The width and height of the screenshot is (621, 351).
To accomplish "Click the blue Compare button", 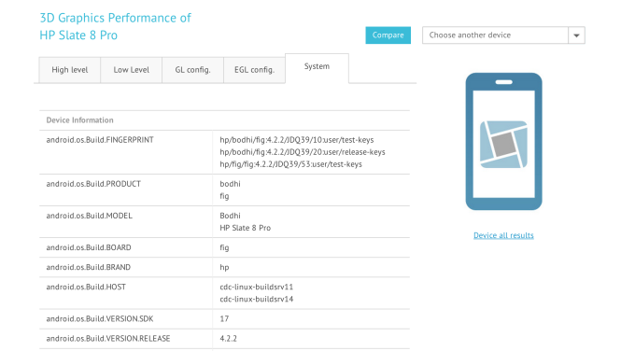I will (388, 35).
